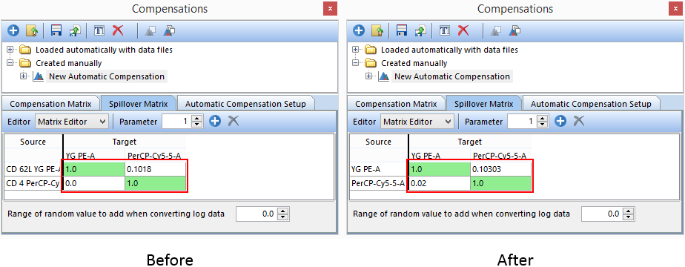685x267 pixels.
Task: Click the 'PerCP-Cy5-5-A' column header in Before panel
Action: pyautogui.click(x=155, y=155)
